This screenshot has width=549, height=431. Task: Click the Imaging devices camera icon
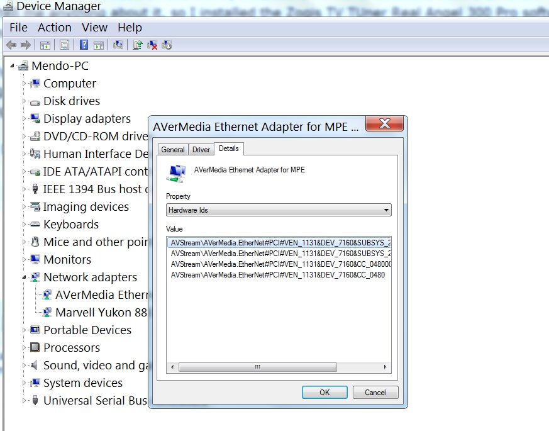pyautogui.click(x=35, y=206)
